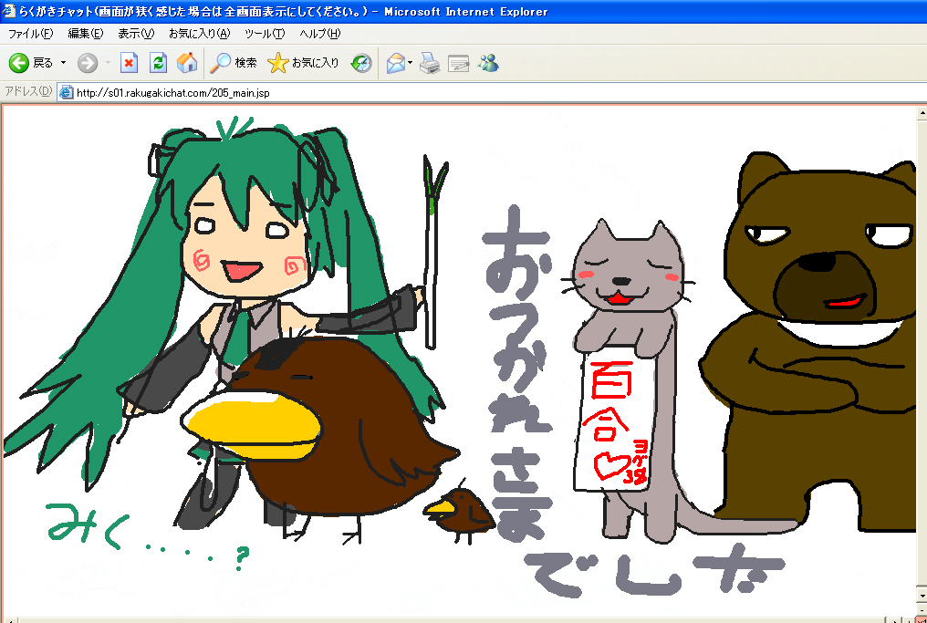Click the Edit/Discuss toolbar icon
927x623 pixels.
coord(458,63)
